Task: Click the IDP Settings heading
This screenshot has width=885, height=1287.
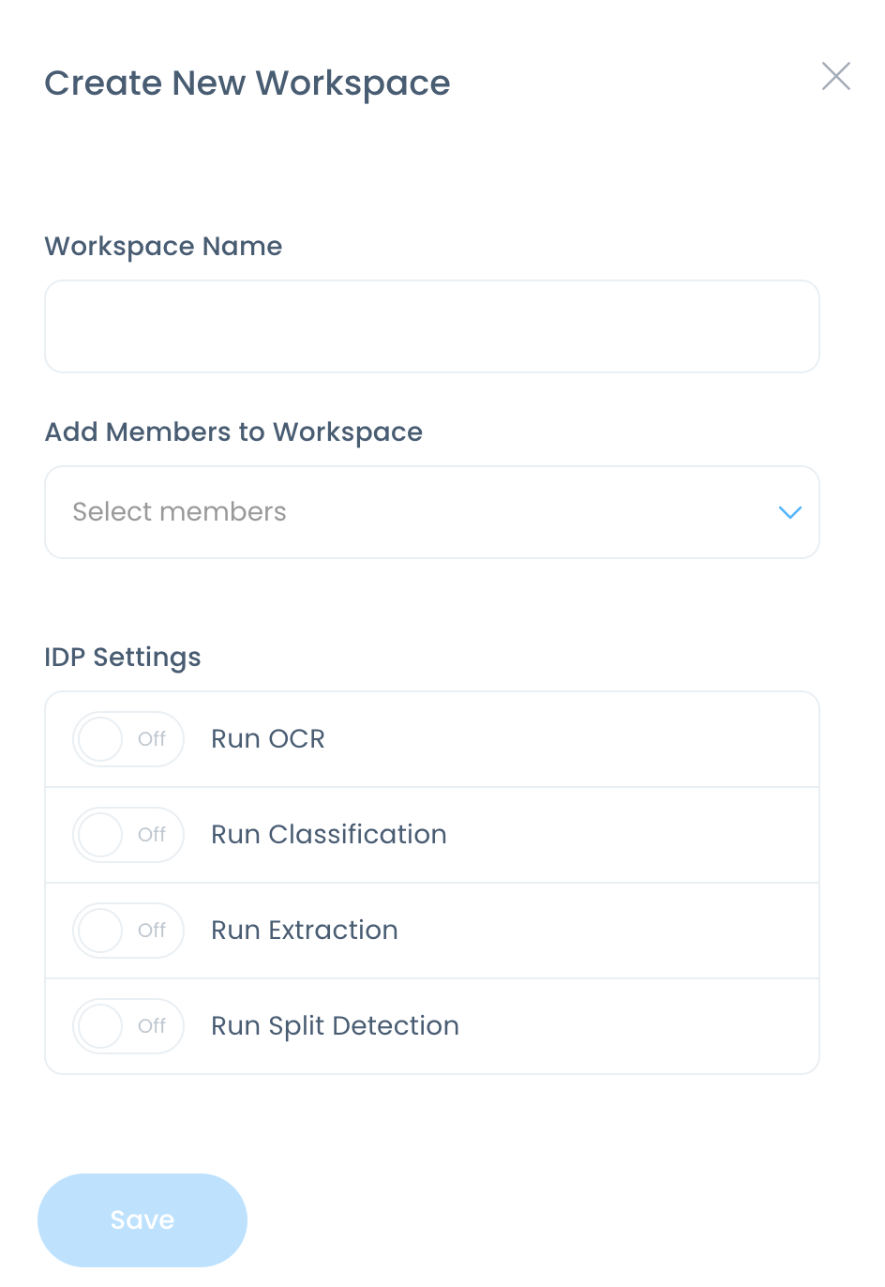Action: click(123, 658)
